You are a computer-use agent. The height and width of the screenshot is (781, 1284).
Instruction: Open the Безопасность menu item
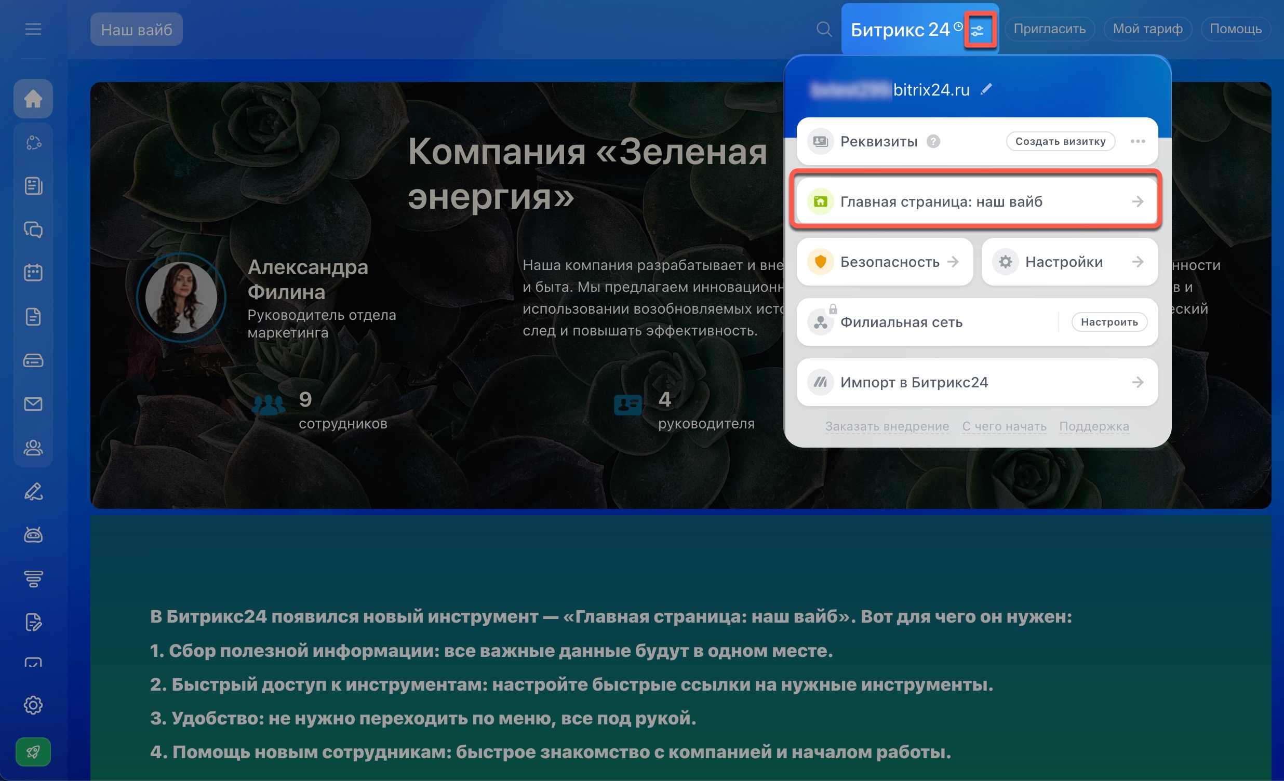885,262
